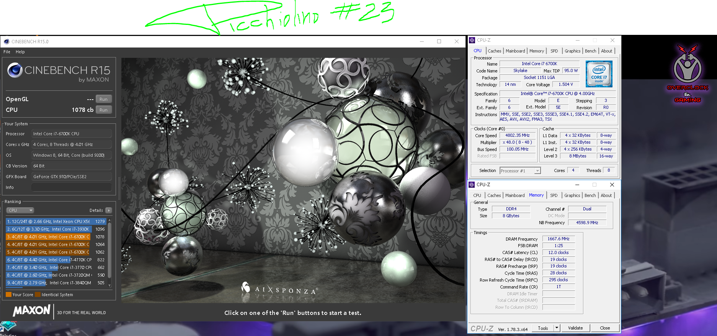
Task: Switch to Graphics tab in top CPU-Z window
Action: coord(572,51)
